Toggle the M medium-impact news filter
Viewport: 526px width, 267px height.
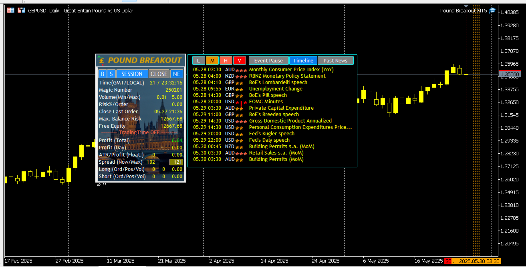(212, 60)
